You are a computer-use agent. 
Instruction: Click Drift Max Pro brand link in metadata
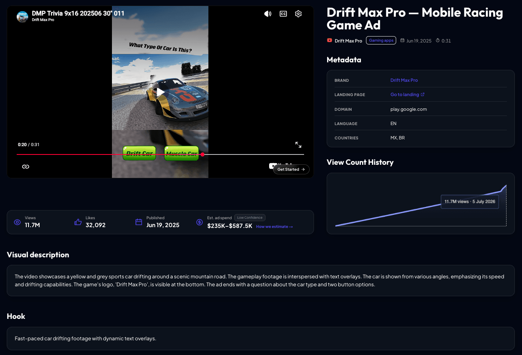coord(404,80)
